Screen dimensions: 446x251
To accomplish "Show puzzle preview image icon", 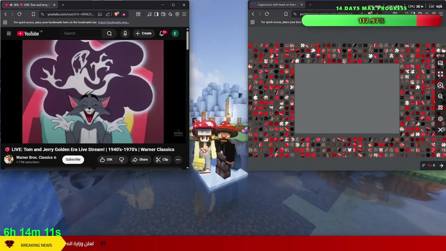I will [440, 63].
